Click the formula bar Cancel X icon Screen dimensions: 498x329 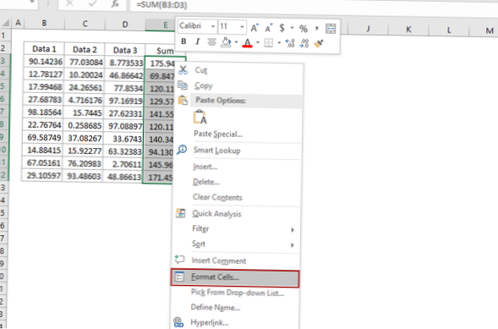[x=69, y=3]
